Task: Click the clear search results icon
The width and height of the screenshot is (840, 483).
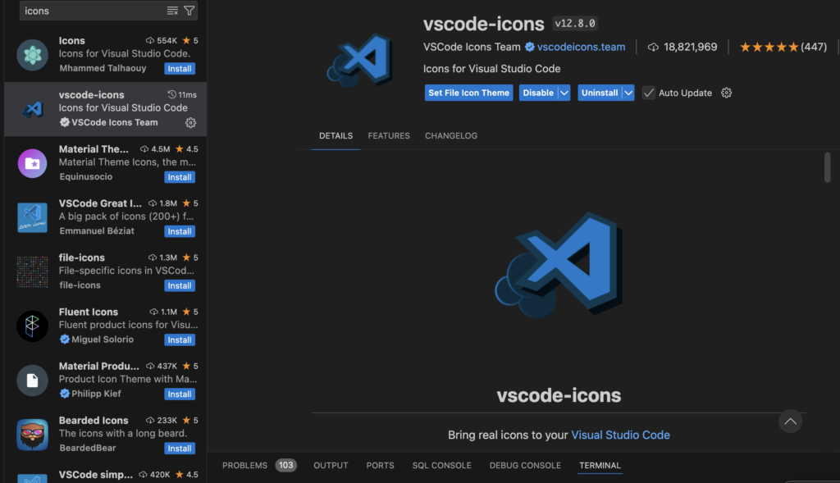Action: [172, 11]
